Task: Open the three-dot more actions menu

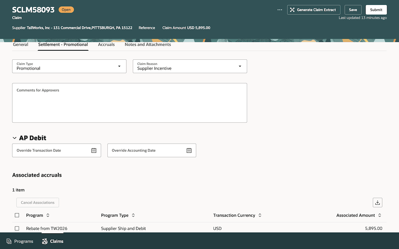Action: point(280,10)
